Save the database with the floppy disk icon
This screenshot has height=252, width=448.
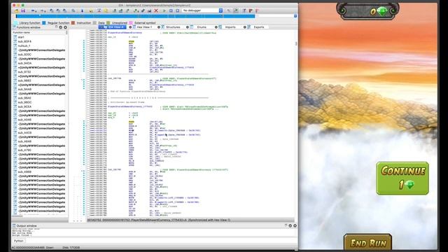(x=23, y=10)
